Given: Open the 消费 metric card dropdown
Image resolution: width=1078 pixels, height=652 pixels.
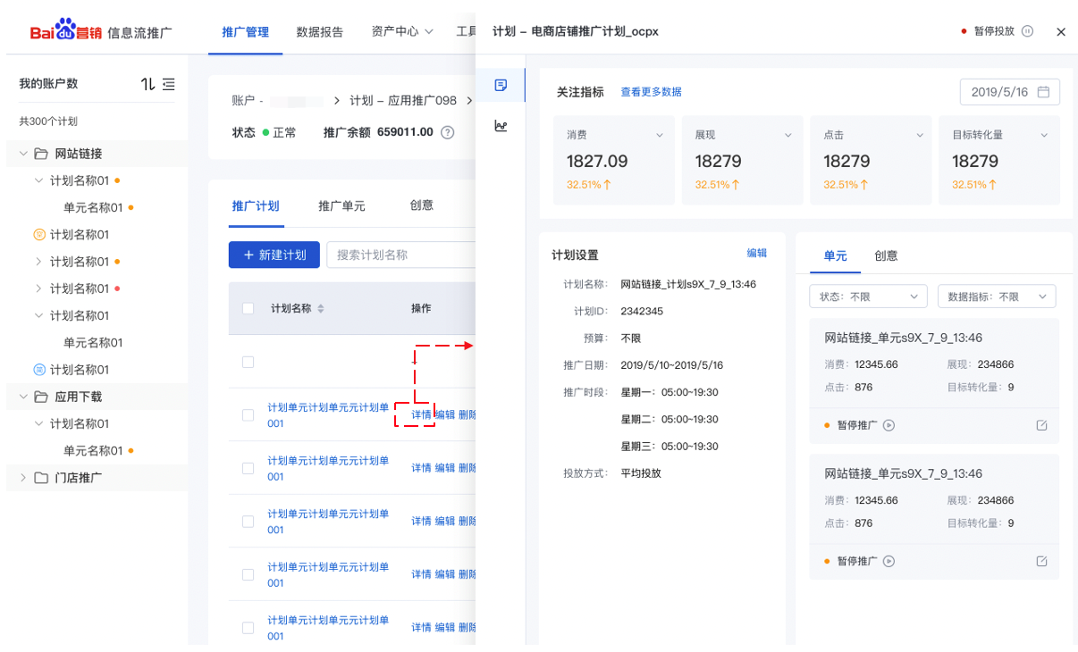Looking at the screenshot, I should click(660, 135).
